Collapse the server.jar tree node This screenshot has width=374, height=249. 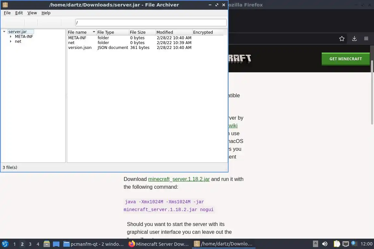tap(4, 31)
